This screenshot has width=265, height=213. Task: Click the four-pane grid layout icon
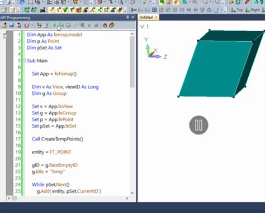point(154,10)
